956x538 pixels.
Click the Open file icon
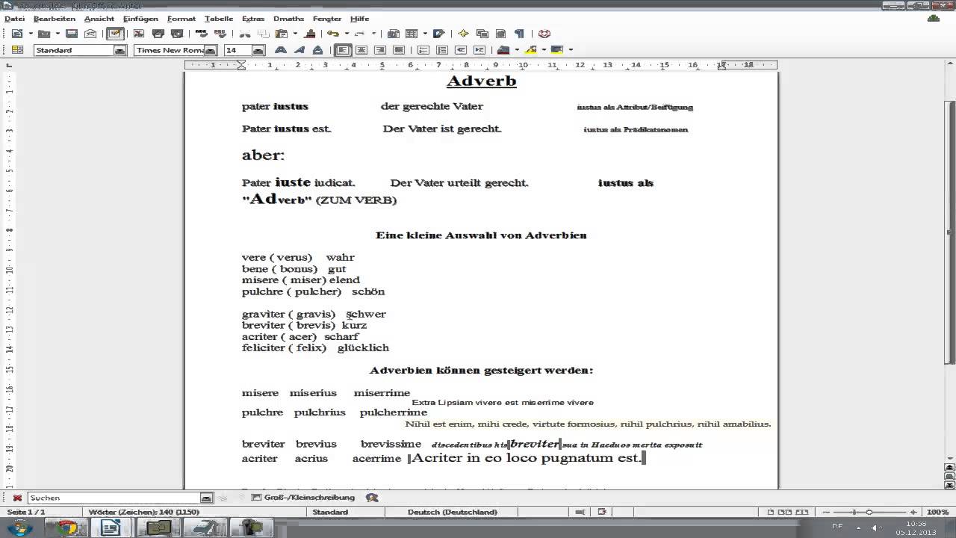[44, 34]
